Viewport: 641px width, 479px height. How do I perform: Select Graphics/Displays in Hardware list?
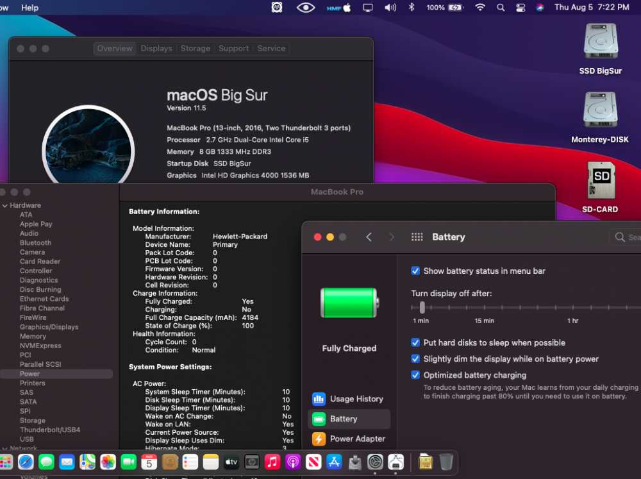pyautogui.click(x=49, y=327)
